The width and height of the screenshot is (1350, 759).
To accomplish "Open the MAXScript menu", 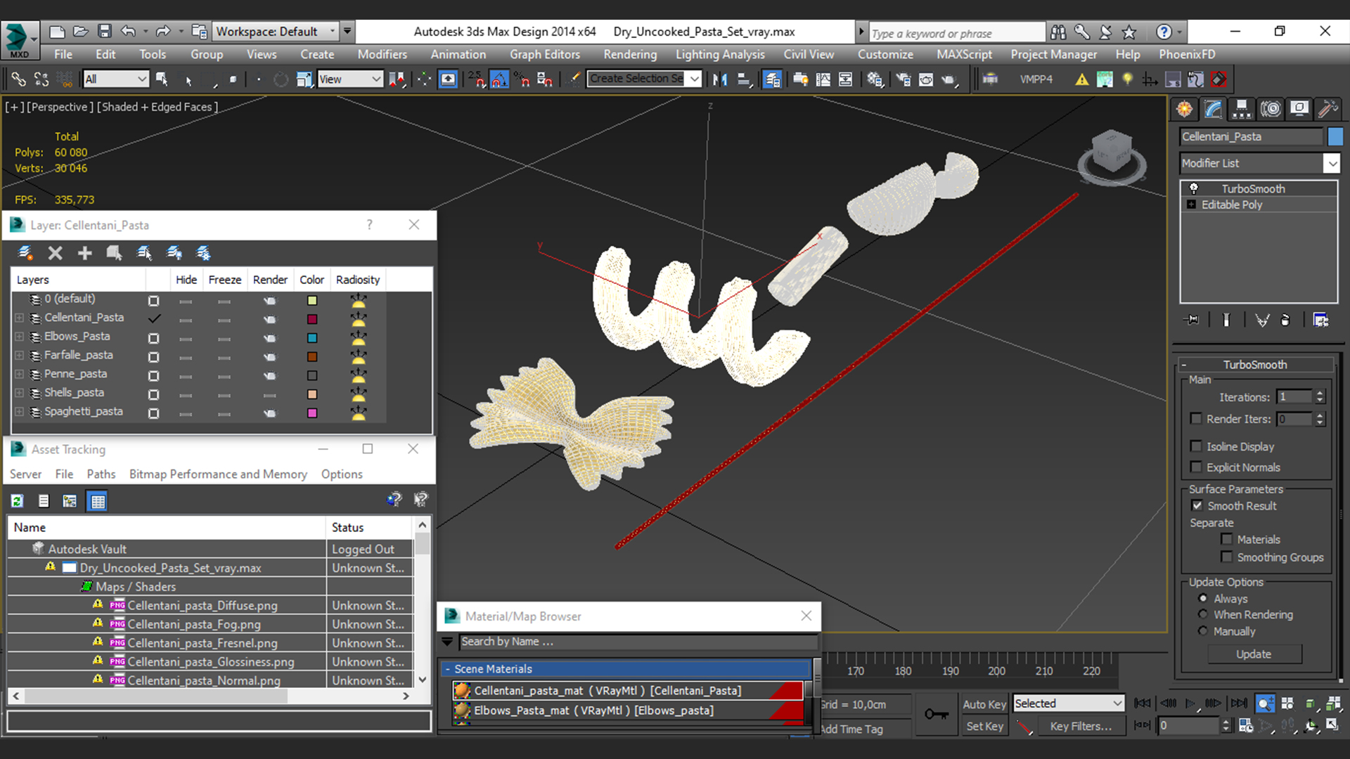I will 964,54.
